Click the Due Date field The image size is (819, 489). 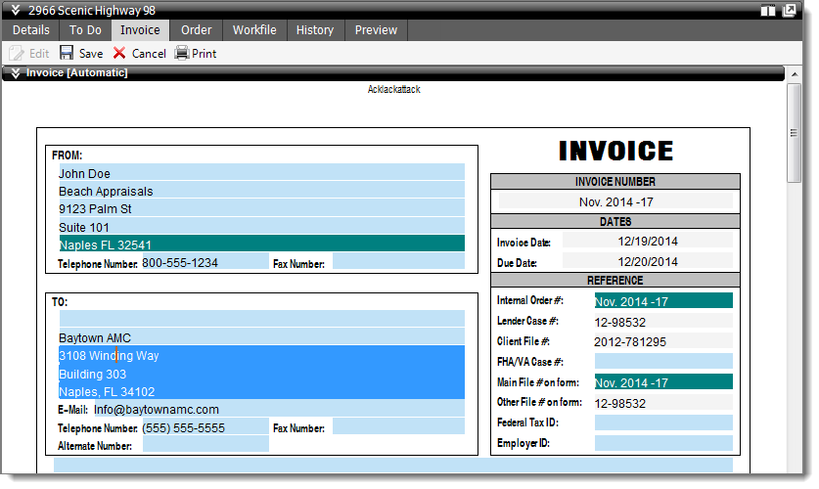[647, 262]
